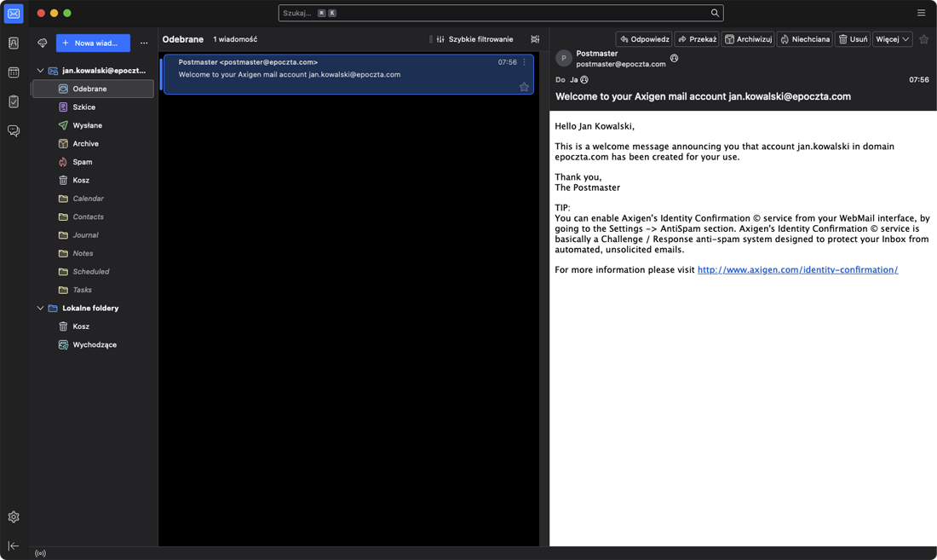Toggle star in the message header toolbar
This screenshot has height=560, width=937.
[x=923, y=39]
